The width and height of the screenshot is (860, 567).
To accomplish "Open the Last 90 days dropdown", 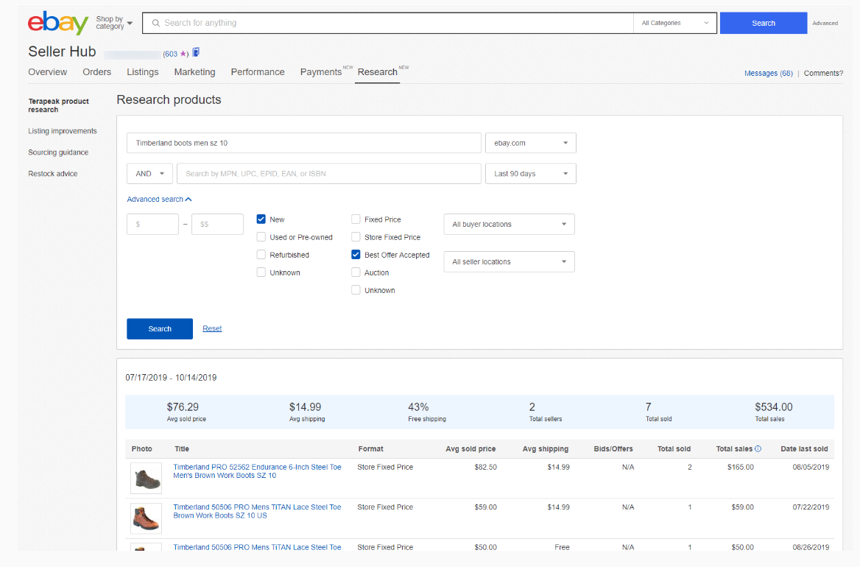I will (530, 173).
